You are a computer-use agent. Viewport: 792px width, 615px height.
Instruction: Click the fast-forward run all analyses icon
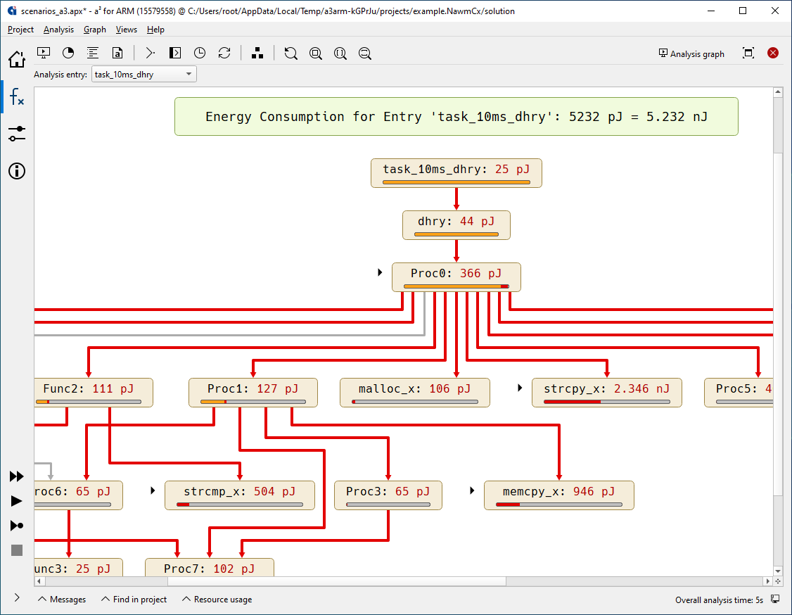coord(17,476)
